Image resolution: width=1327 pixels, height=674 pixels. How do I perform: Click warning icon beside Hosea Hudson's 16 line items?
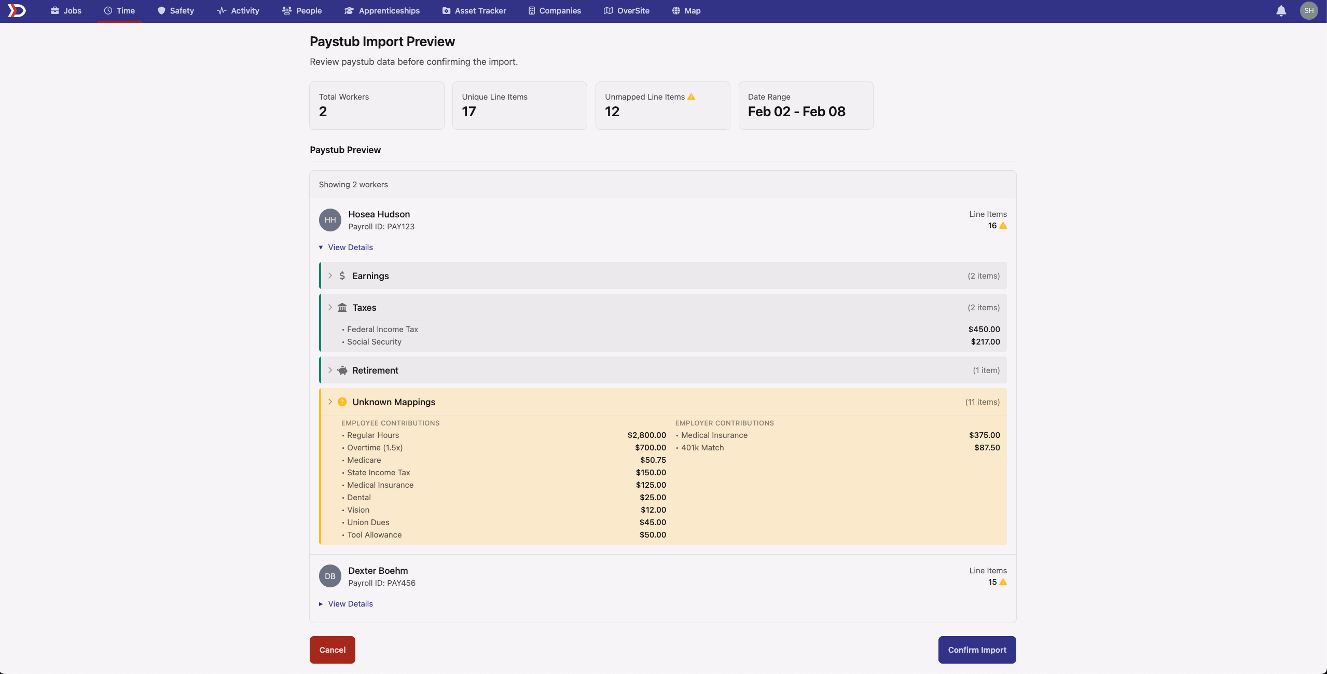[x=1003, y=226]
